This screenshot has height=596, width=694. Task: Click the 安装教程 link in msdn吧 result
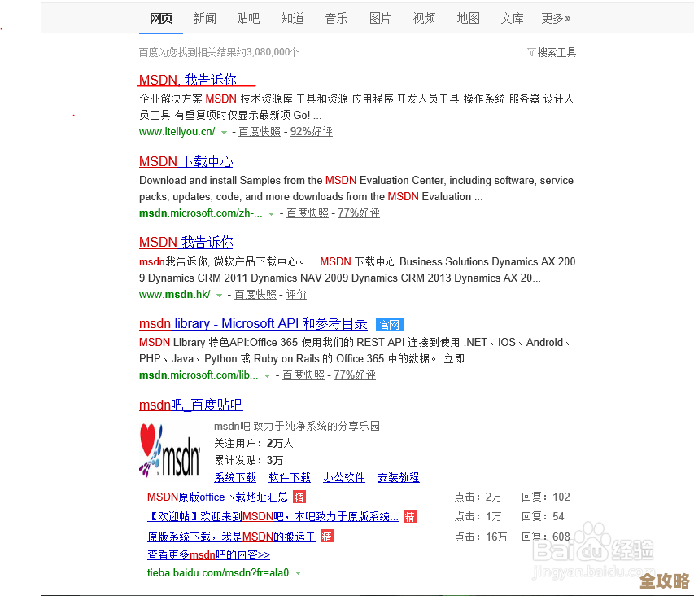pos(398,477)
